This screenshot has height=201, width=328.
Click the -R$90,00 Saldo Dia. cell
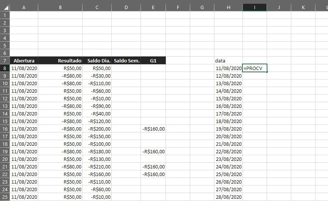[x=97, y=106]
